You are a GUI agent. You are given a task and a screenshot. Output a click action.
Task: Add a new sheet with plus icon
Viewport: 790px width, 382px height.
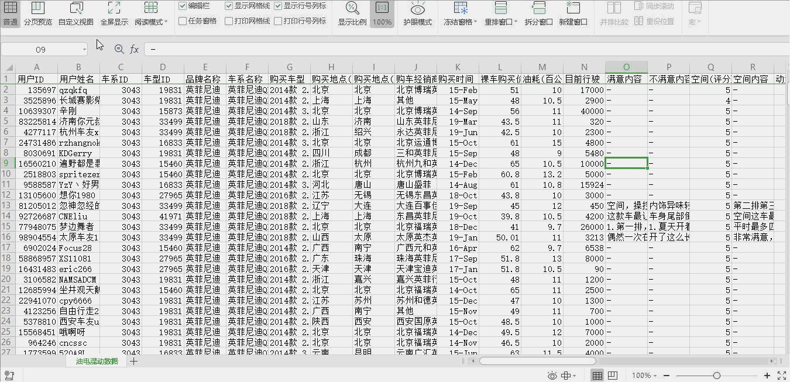pyautogui.click(x=133, y=362)
